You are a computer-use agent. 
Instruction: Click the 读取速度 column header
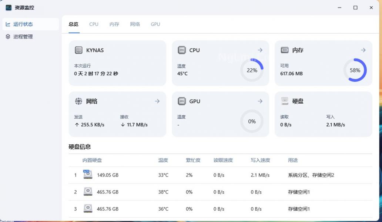click(x=223, y=160)
